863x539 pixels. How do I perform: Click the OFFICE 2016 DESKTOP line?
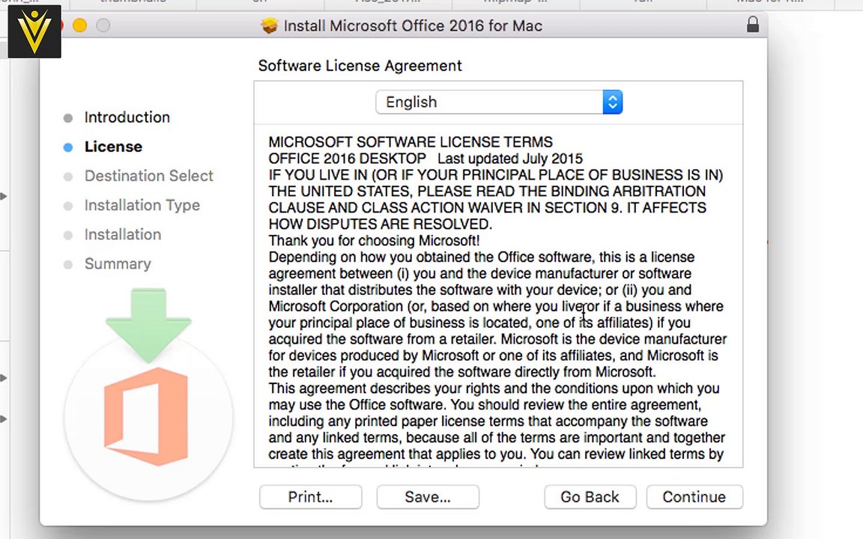point(426,159)
